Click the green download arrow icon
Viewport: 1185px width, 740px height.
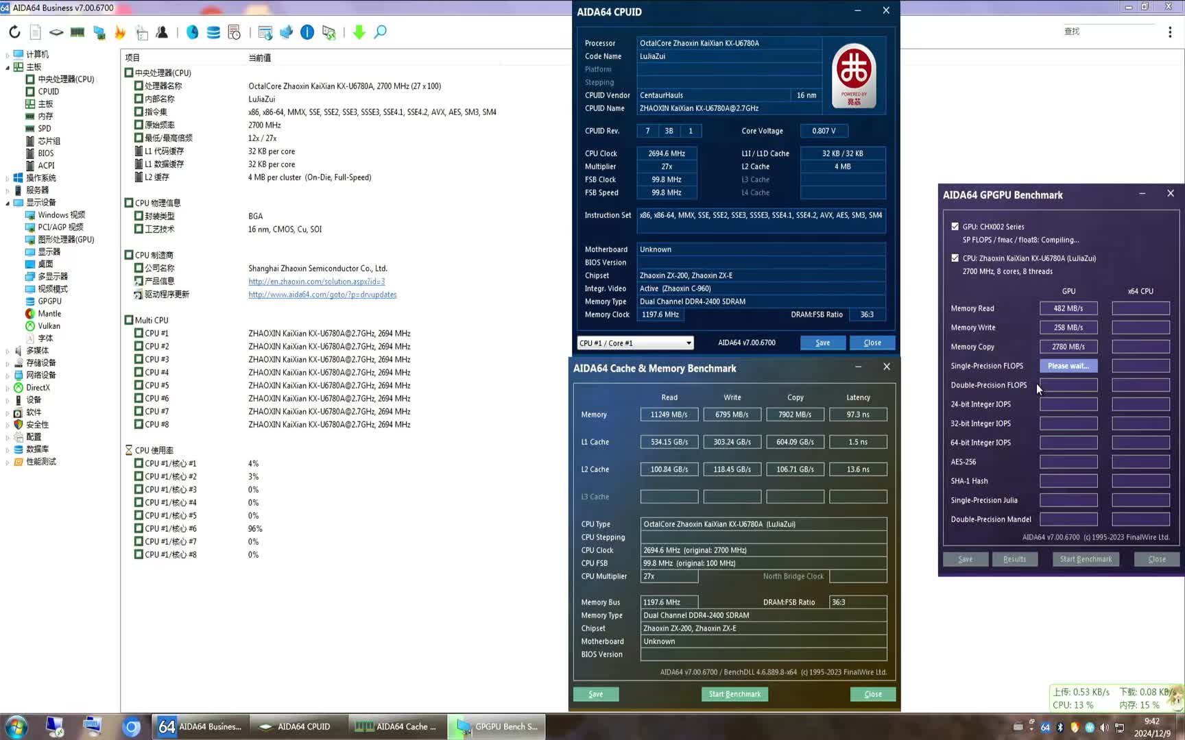[x=359, y=32]
